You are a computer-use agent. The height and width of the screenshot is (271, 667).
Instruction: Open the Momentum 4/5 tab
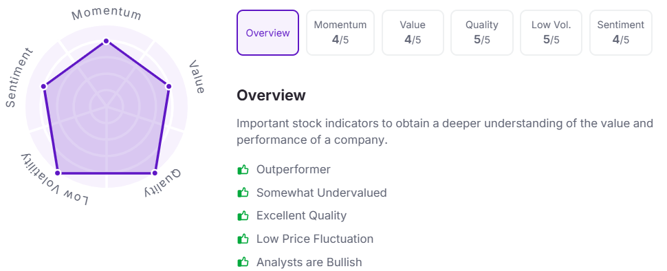pos(340,33)
